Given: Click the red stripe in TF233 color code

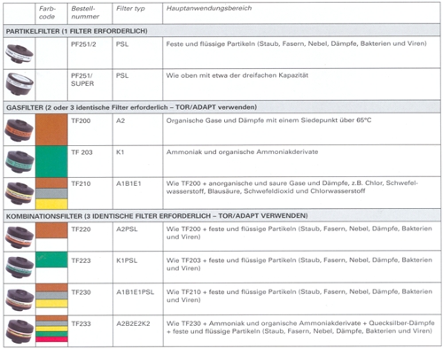Looking at the screenshot, I should click(x=51, y=339).
